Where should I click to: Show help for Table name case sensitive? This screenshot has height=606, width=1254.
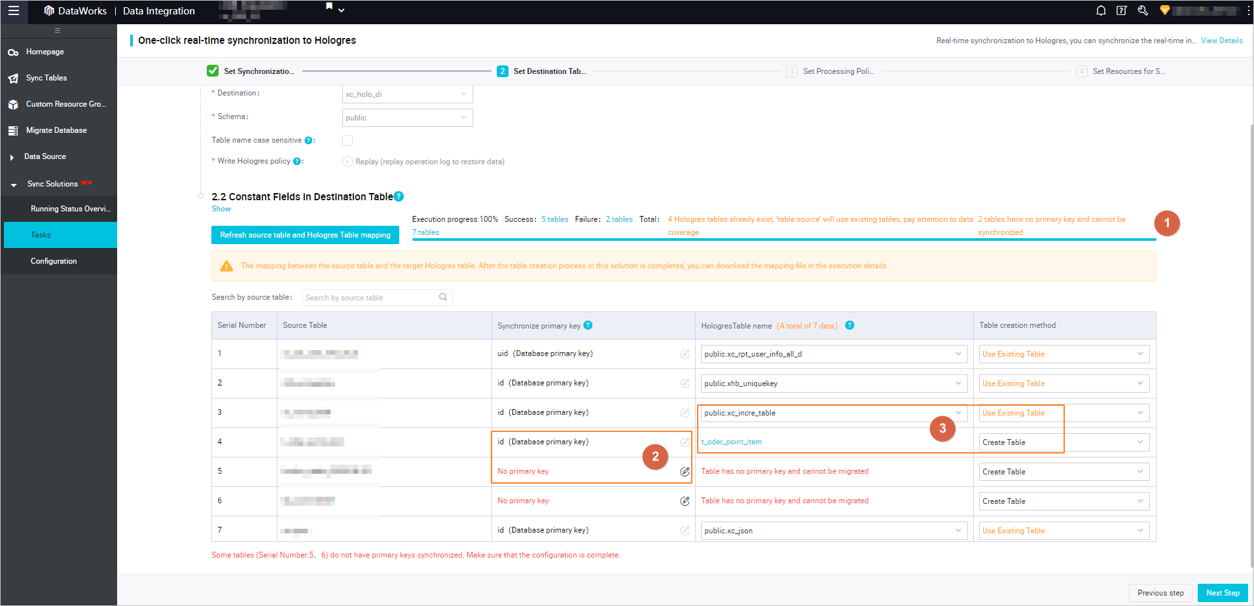tap(309, 140)
